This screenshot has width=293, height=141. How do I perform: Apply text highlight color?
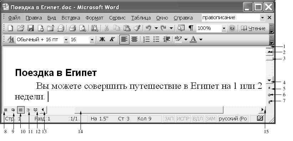coord(178,39)
